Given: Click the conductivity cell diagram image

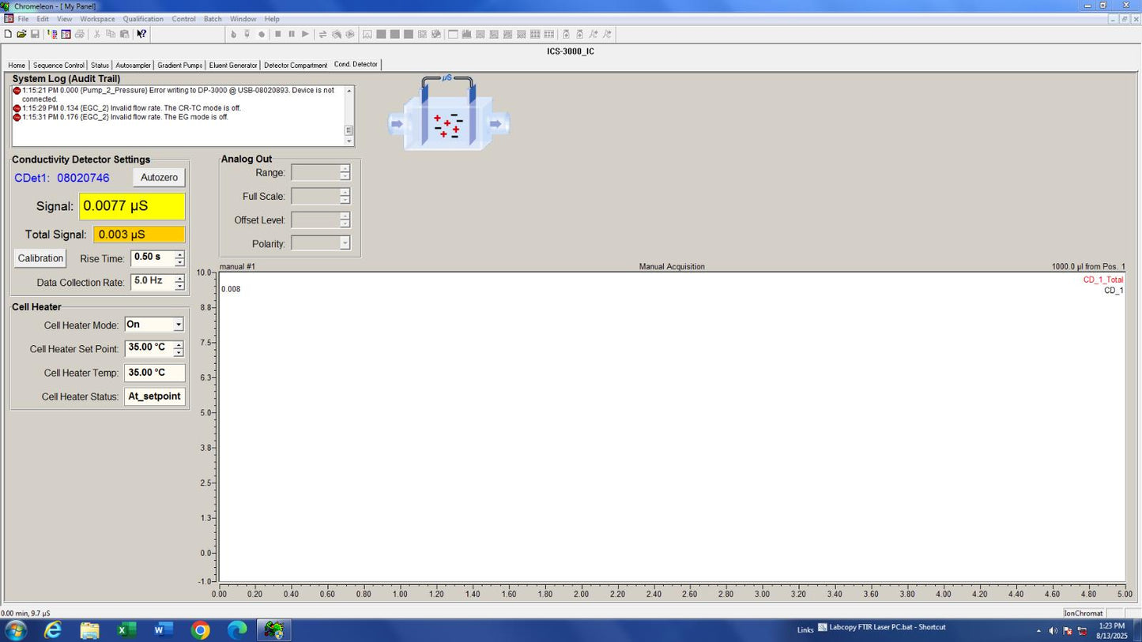Looking at the screenshot, I should pyautogui.click(x=448, y=115).
